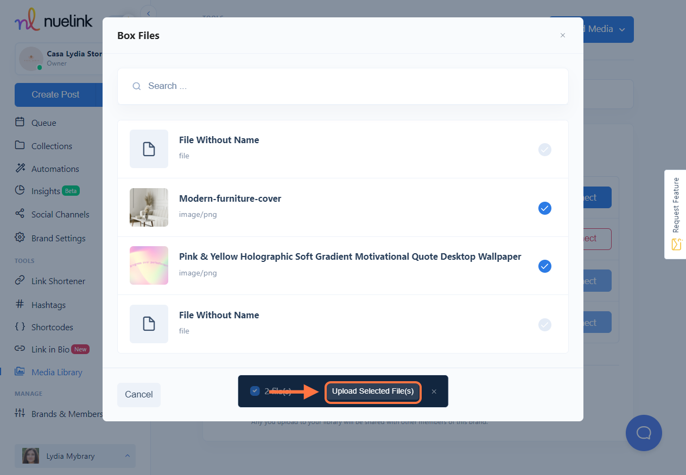
Task: Select the first File Without Name
Action: tap(544, 150)
